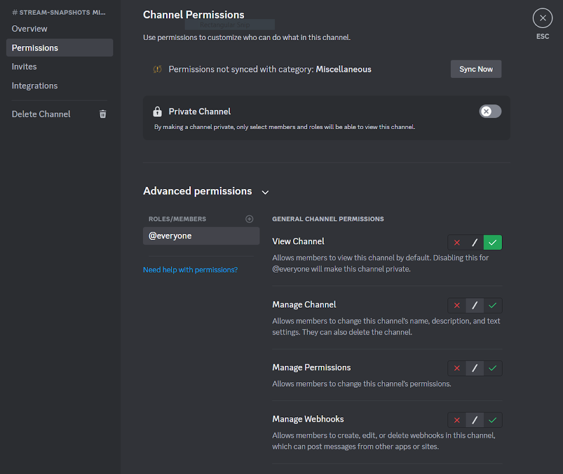This screenshot has height=474, width=563.
Task: Set View Channel to neutral slash
Action: pyautogui.click(x=474, y=242)
